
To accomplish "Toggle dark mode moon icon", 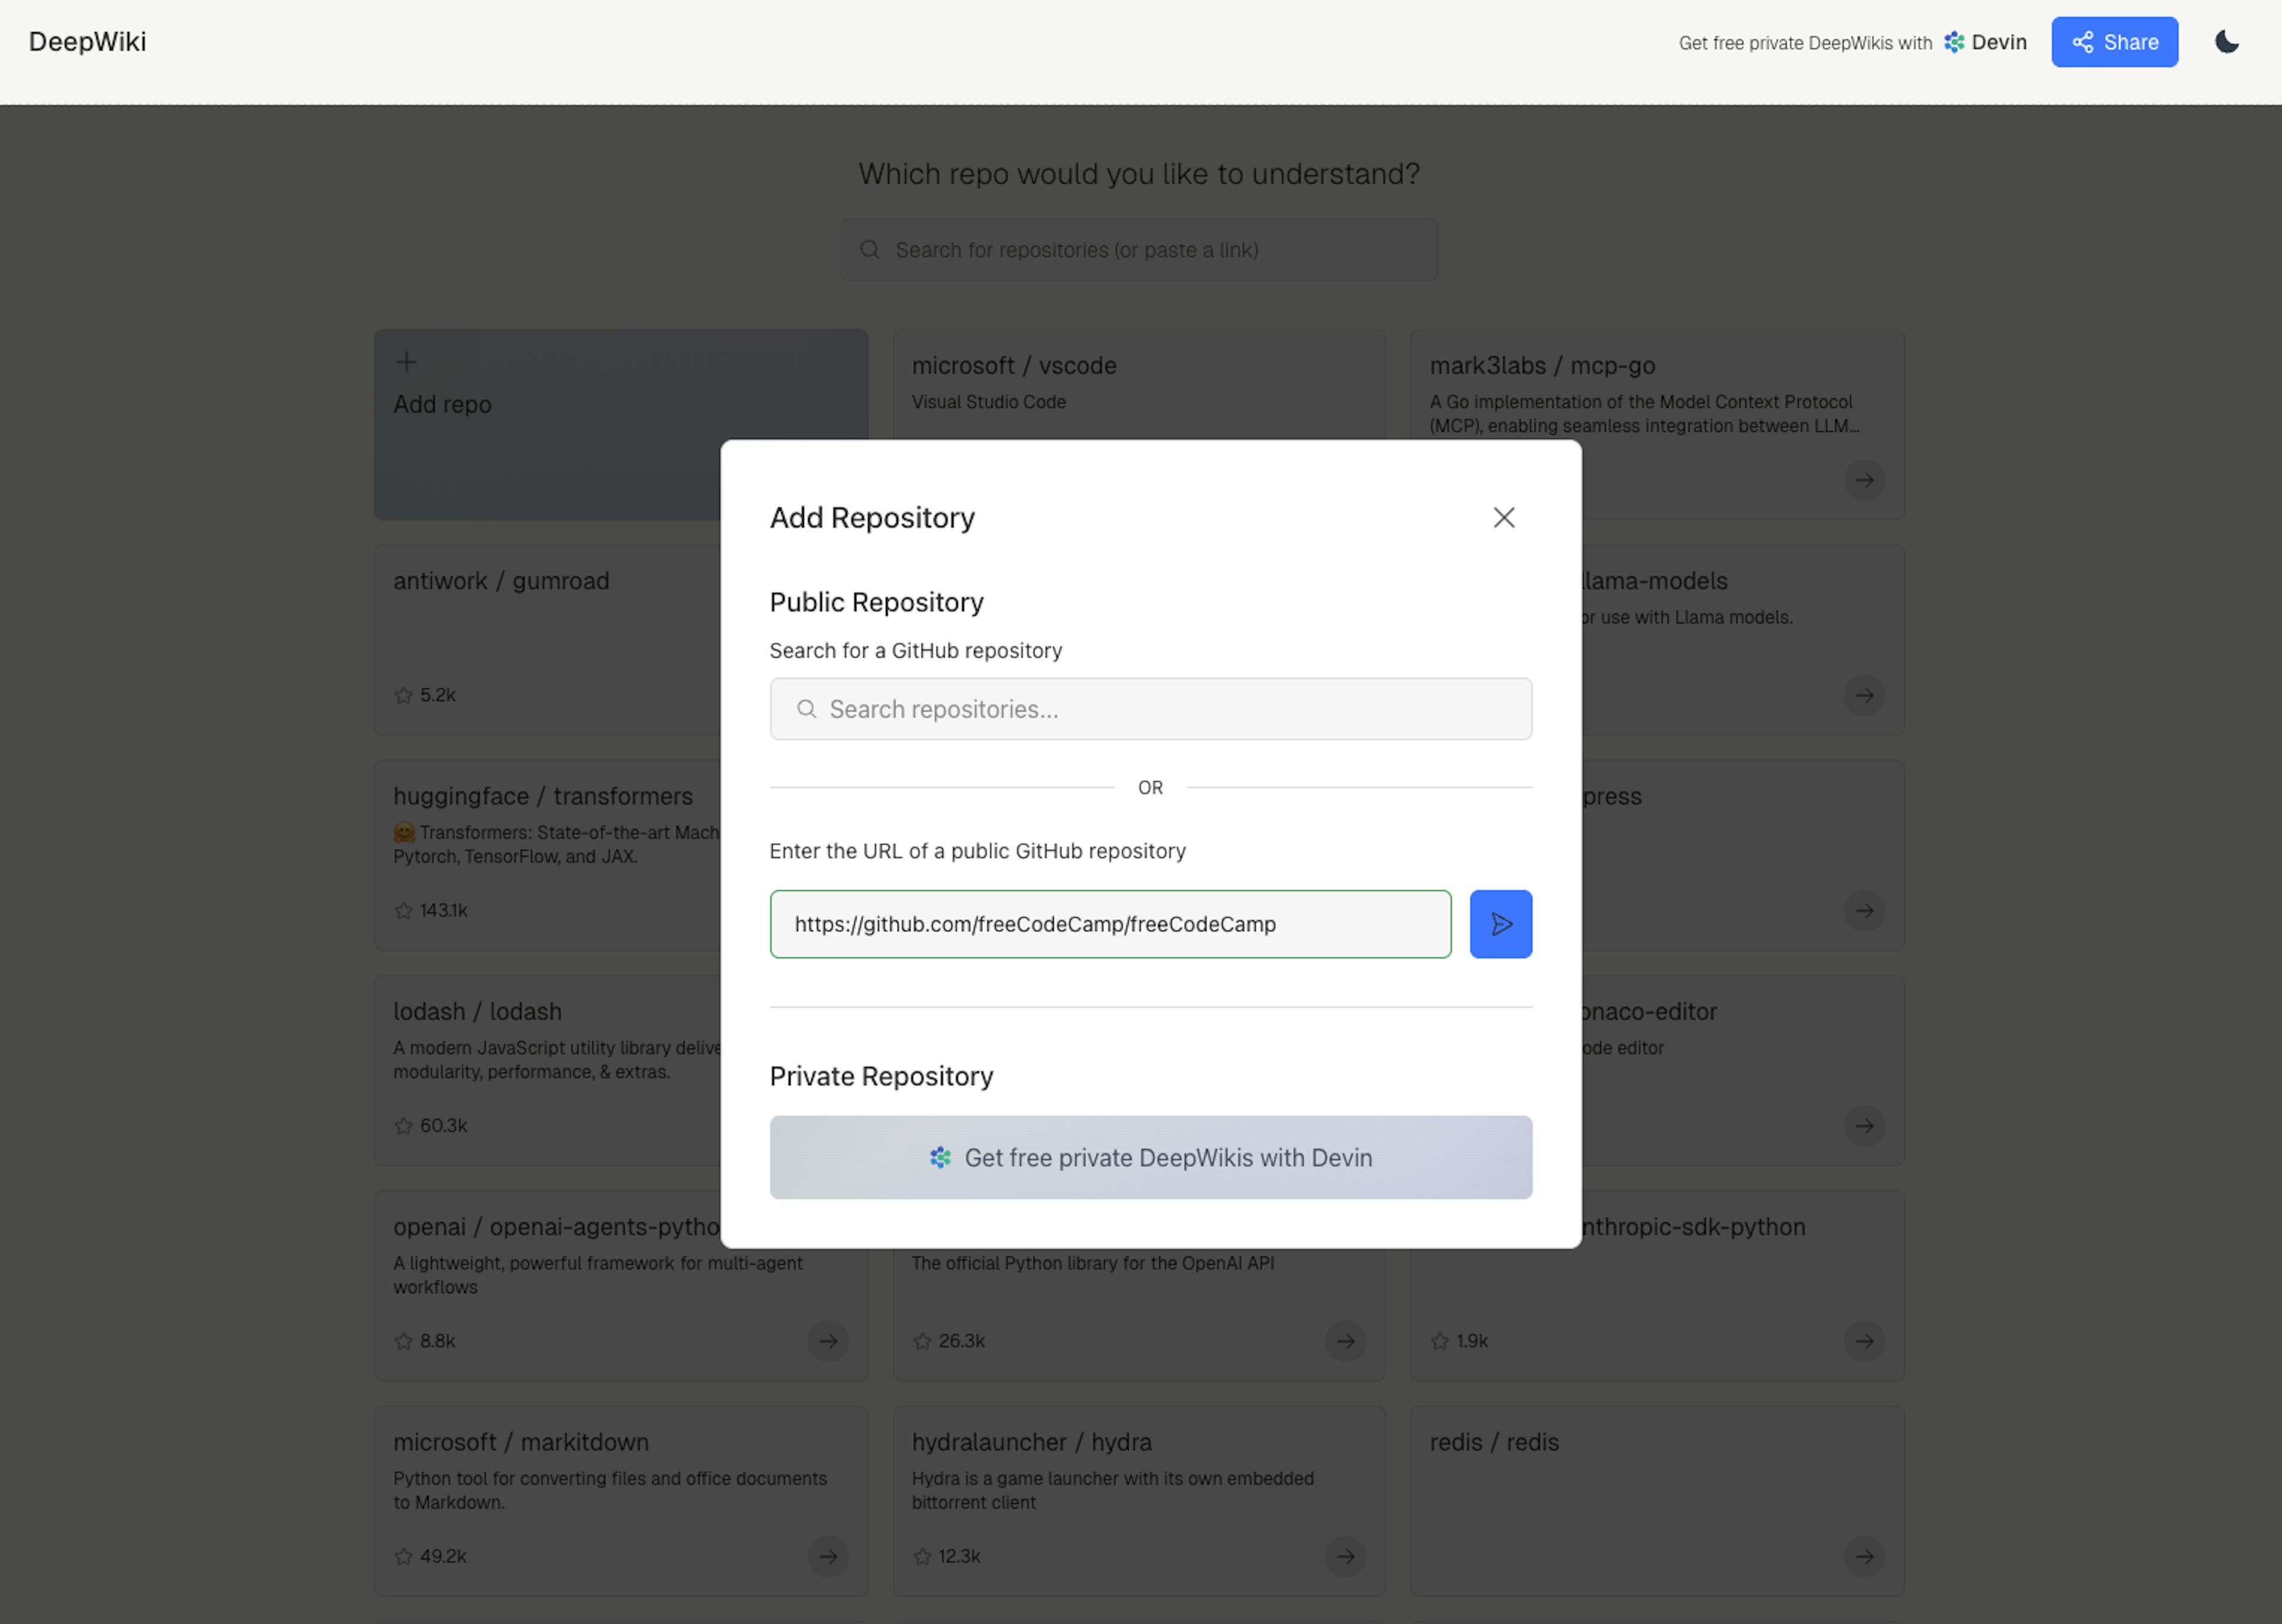I will [x=2226, y=42].
